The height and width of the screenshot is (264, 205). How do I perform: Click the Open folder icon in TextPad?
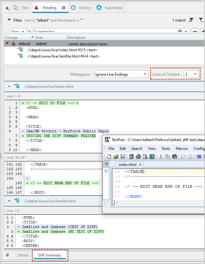[116, 156]
